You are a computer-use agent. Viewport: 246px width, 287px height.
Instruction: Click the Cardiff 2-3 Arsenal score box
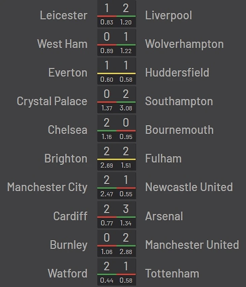coord(117,215)
